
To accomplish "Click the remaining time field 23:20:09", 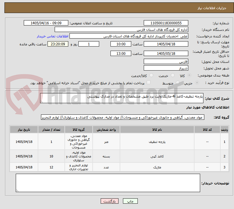I will [58, 44].
